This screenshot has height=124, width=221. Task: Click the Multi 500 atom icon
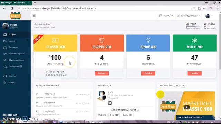(194, 40)
